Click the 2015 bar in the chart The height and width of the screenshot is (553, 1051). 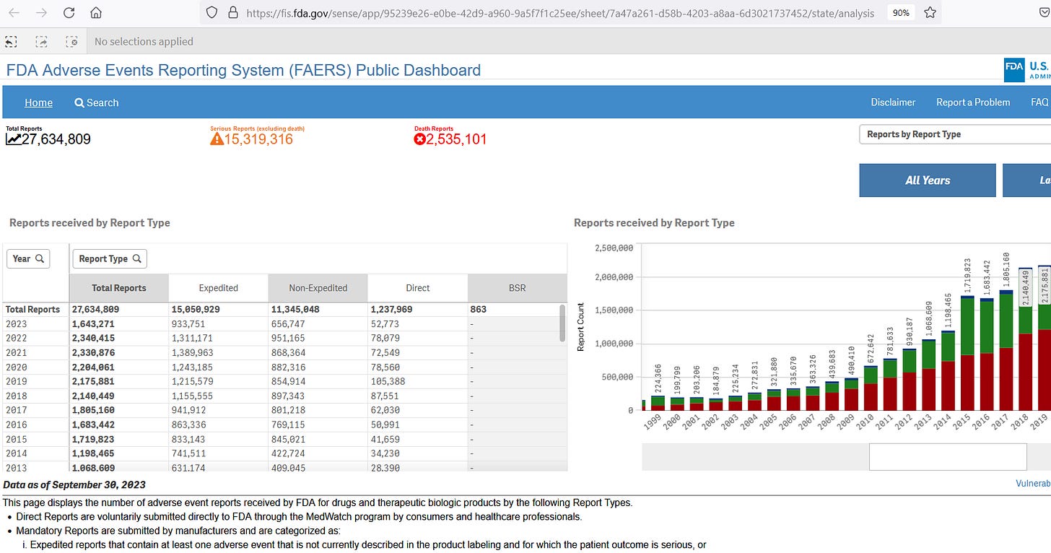(968, 354)
